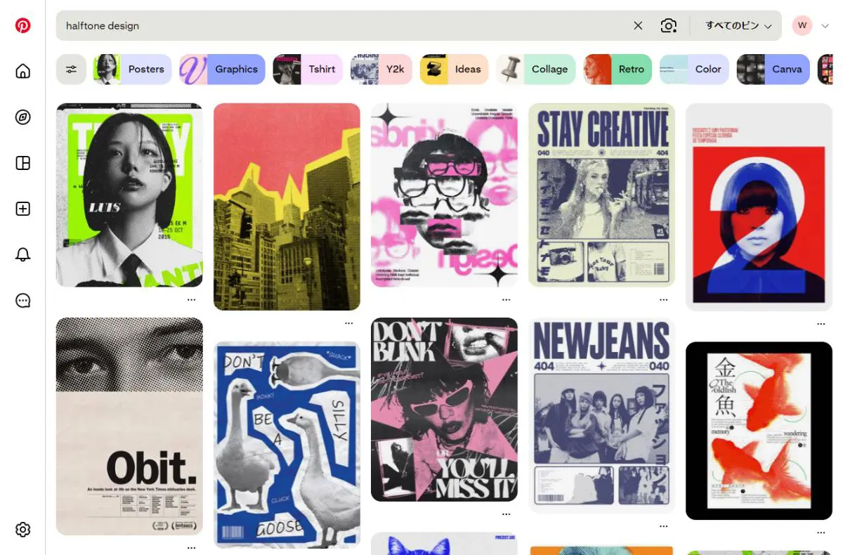Click the Create plus icon in sidebar

[23, 209]
